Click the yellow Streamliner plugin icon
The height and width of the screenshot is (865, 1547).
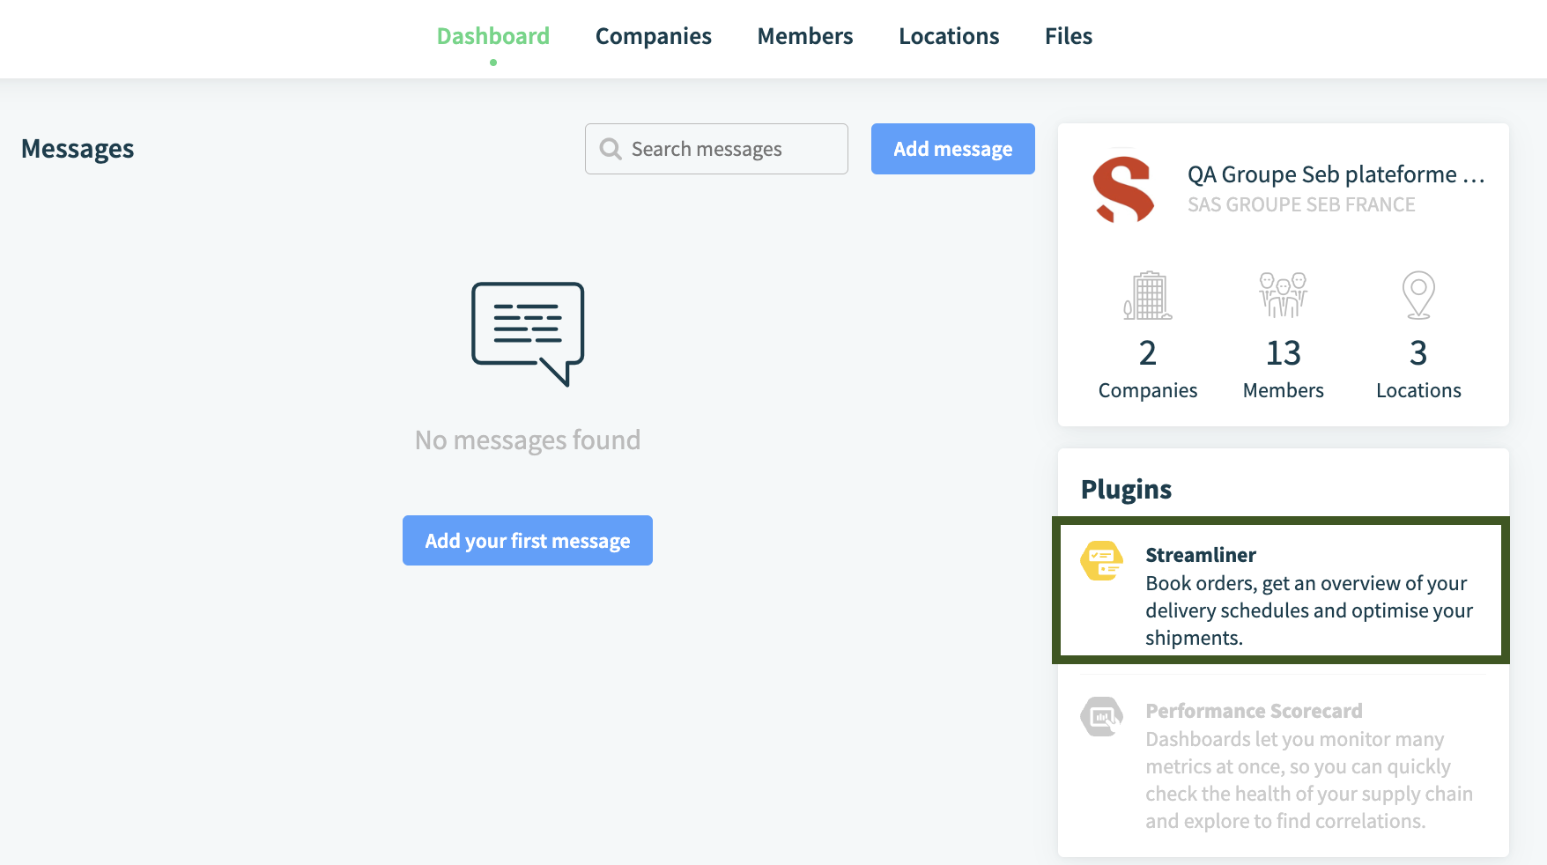coord(1101,561)
